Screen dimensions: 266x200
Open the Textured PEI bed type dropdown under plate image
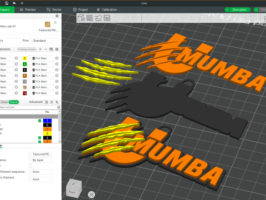click(48, 30)
